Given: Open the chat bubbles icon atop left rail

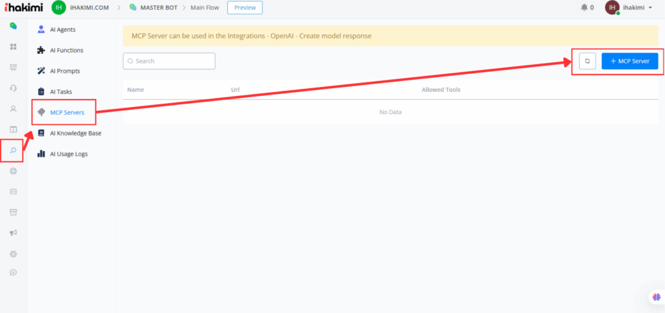Looking at the screenshot, I should pos(13,26).
